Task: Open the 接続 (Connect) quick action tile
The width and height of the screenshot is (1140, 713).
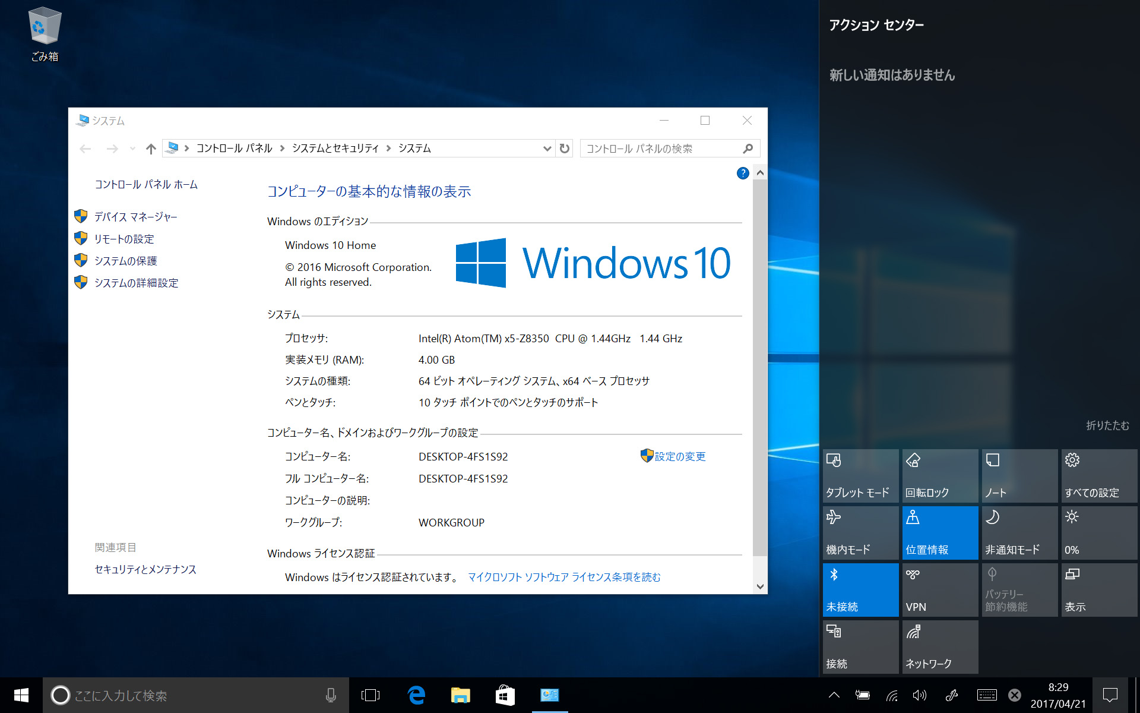Action: (860, 646)
